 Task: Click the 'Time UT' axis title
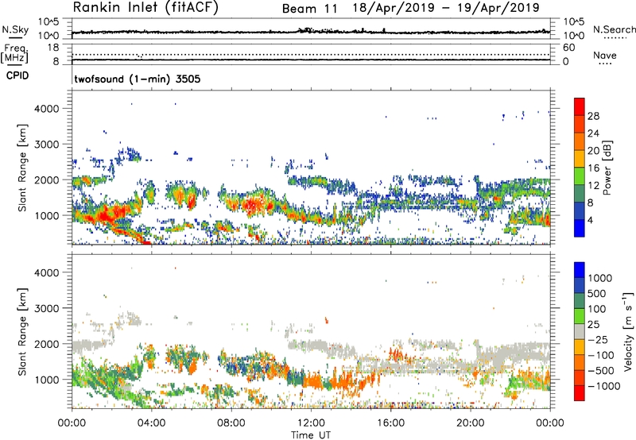tap(311, 435)
